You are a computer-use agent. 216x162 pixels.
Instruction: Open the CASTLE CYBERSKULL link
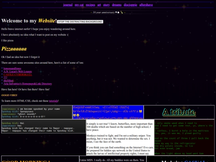18,74
